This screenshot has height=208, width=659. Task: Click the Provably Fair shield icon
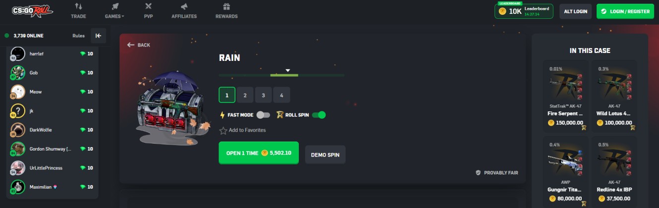[478, 173]
